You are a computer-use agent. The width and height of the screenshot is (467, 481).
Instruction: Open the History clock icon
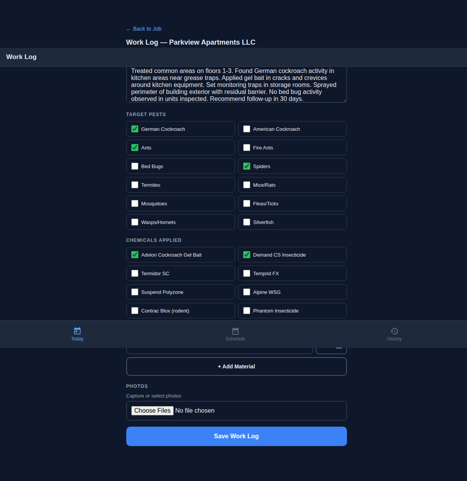pyautogui.click(x=394, y=331)
